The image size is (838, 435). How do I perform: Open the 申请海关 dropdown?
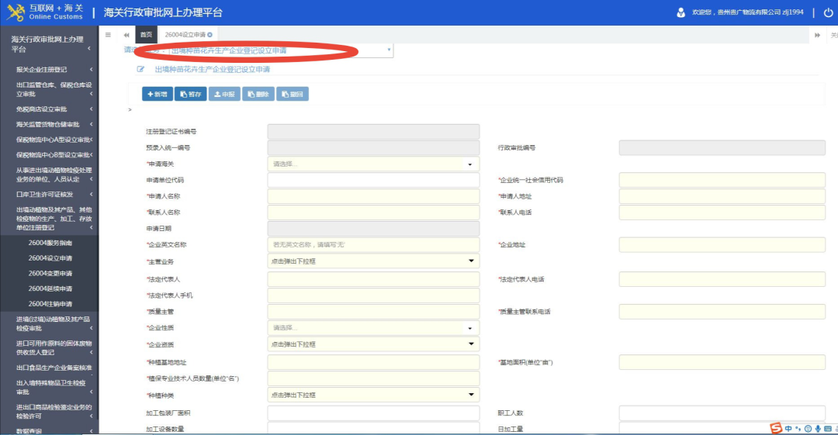coord(372,164)
